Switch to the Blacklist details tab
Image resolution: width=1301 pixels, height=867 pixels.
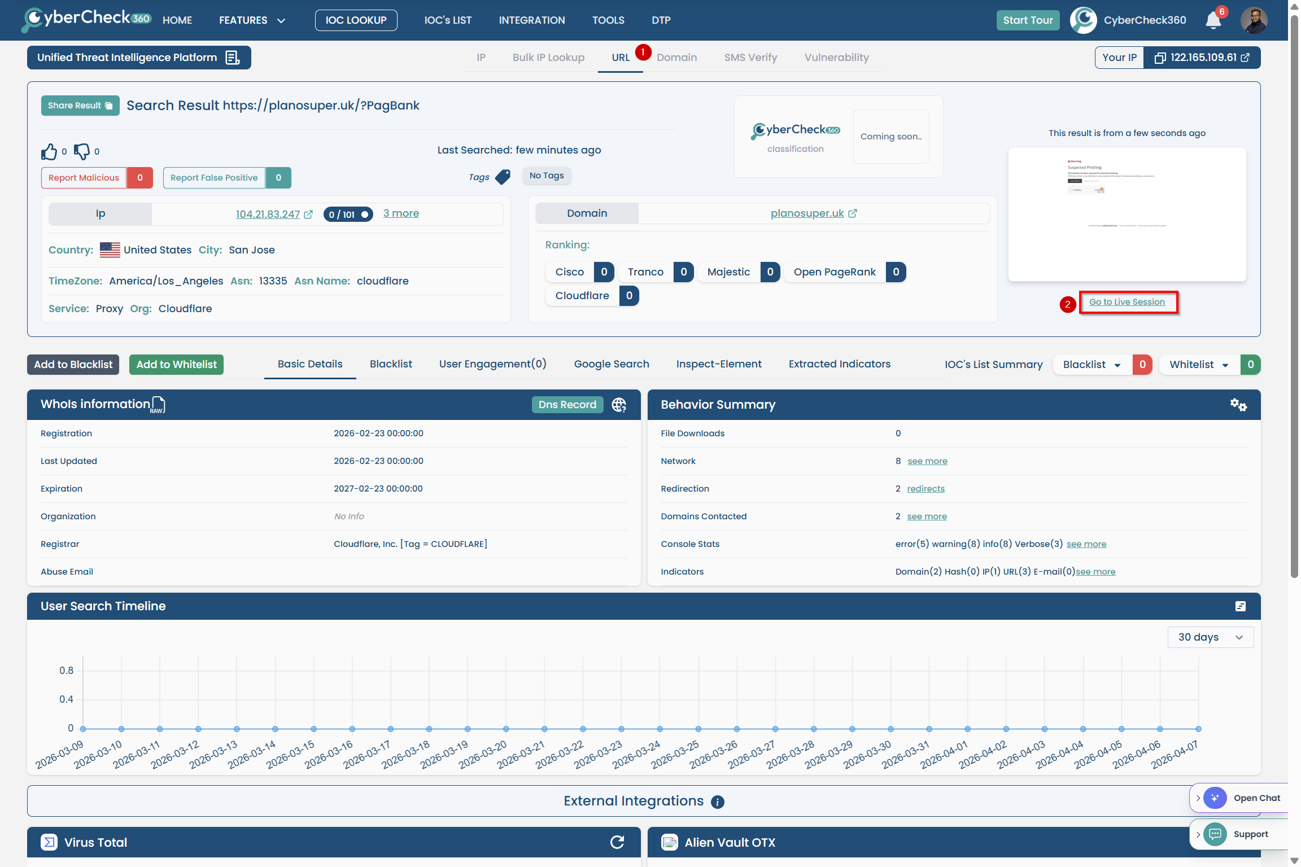click(391, 364)
